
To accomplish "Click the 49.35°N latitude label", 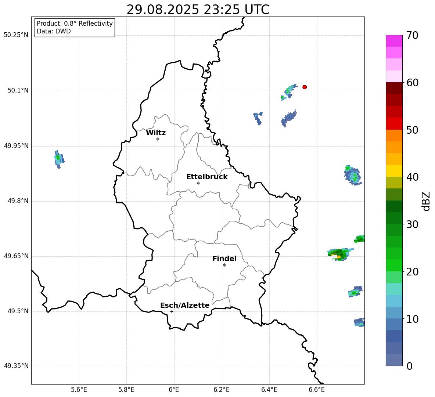I will 16,366.
